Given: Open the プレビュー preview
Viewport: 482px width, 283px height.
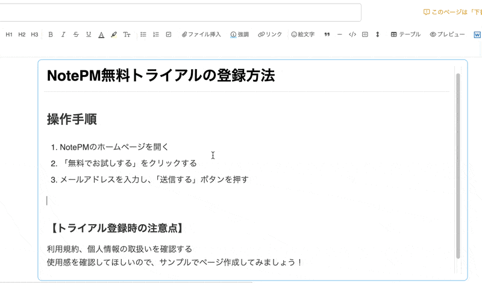Looking at the screenshot, I should pyautogui.click(x=447, y=34).
